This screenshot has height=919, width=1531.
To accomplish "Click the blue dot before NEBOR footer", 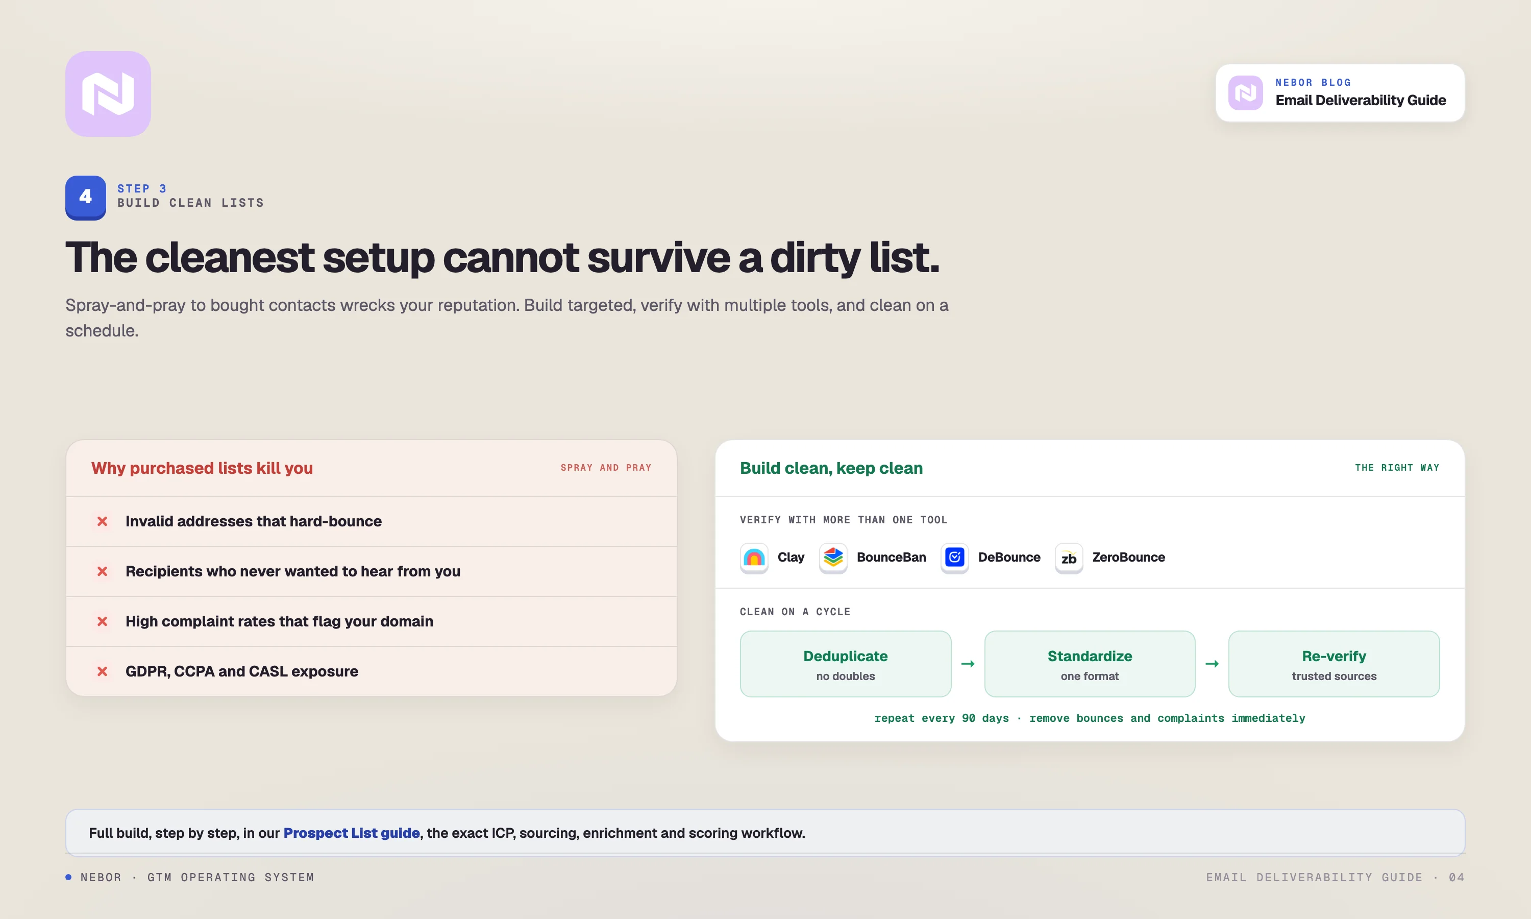I will pyautogui.click(x=69, y=877).
